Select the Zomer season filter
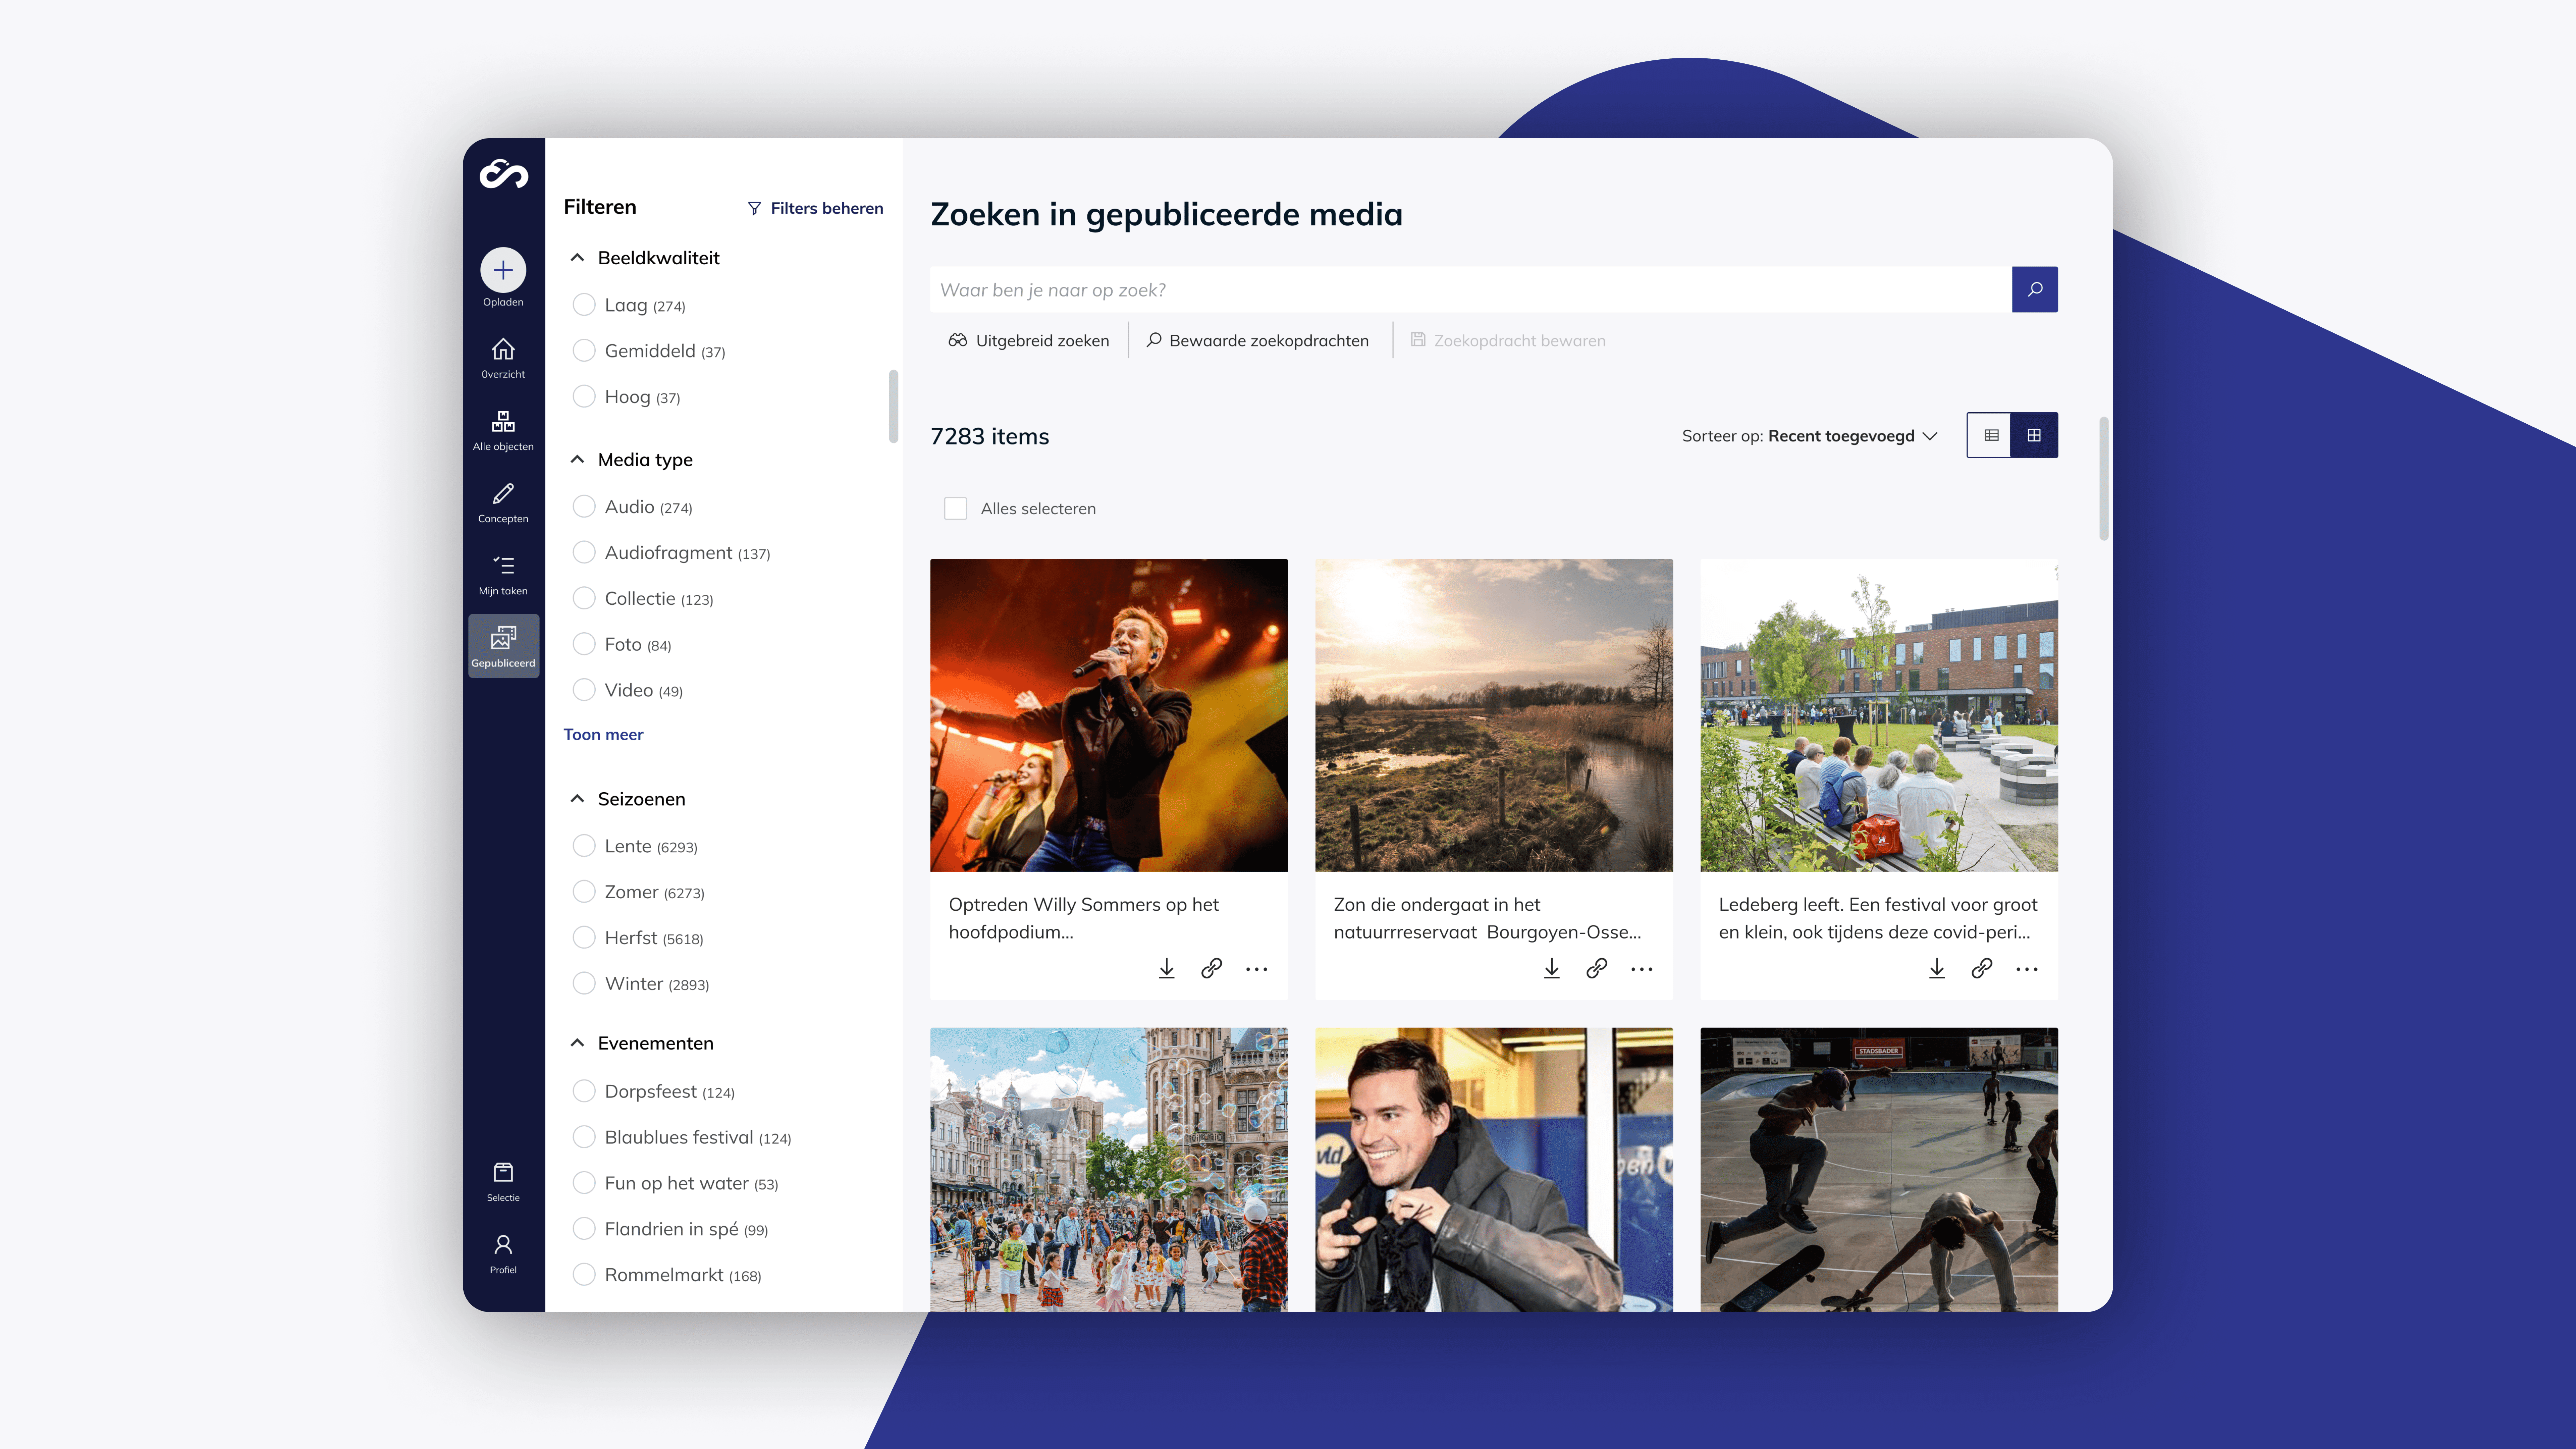The height and width of the screenshot is (1449, 2576). 584,892
